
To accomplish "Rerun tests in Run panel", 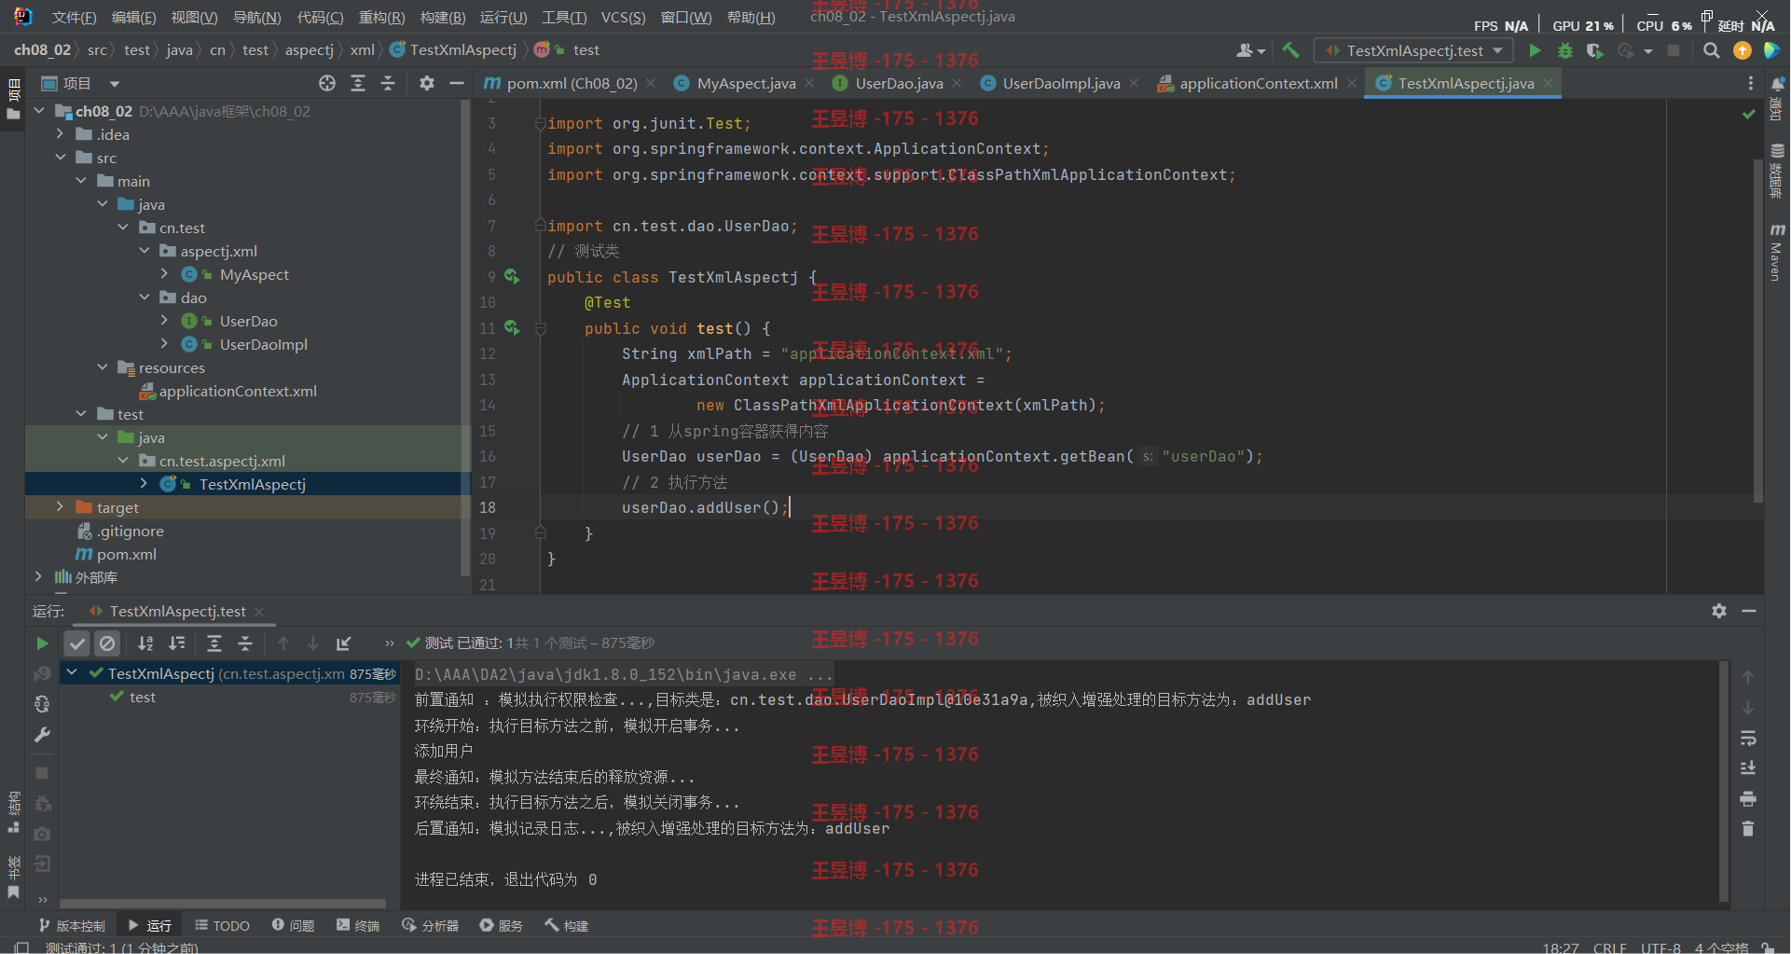I will pos(42,643).
